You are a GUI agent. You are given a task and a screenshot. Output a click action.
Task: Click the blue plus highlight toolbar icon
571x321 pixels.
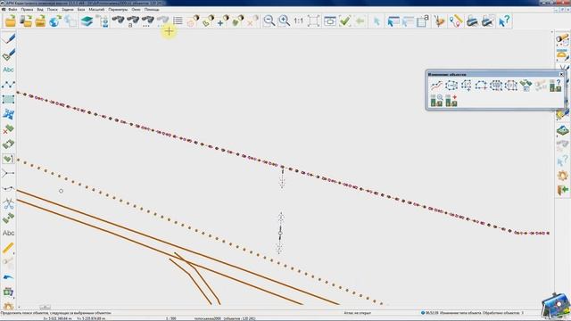[x=223, y=21]
